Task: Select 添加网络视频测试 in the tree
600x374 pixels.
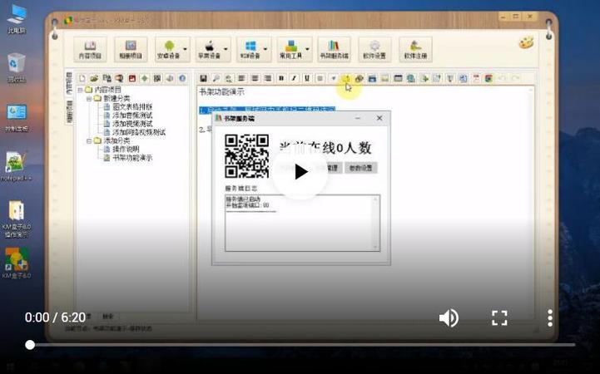Action: 139,132
